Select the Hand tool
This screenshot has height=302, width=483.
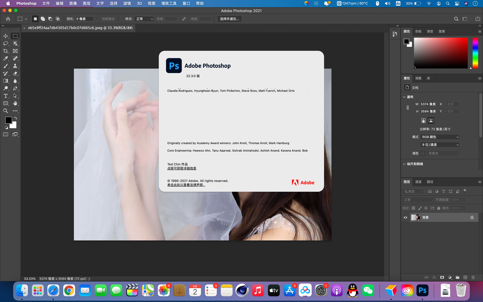point(15,103)
